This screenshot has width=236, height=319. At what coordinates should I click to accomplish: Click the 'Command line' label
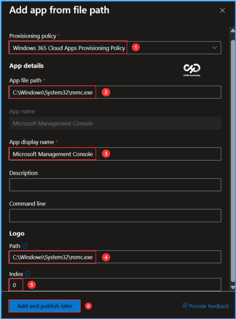point(27,204)
